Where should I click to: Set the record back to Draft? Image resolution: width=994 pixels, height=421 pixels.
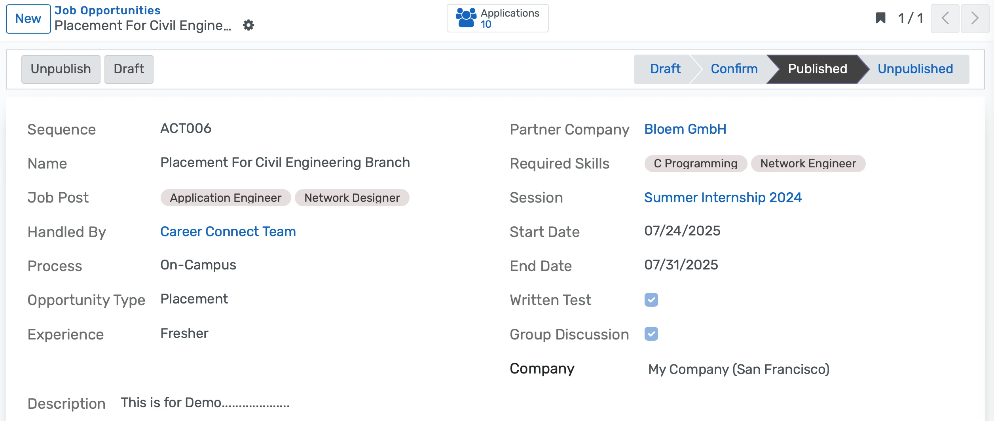pos(129,69)
